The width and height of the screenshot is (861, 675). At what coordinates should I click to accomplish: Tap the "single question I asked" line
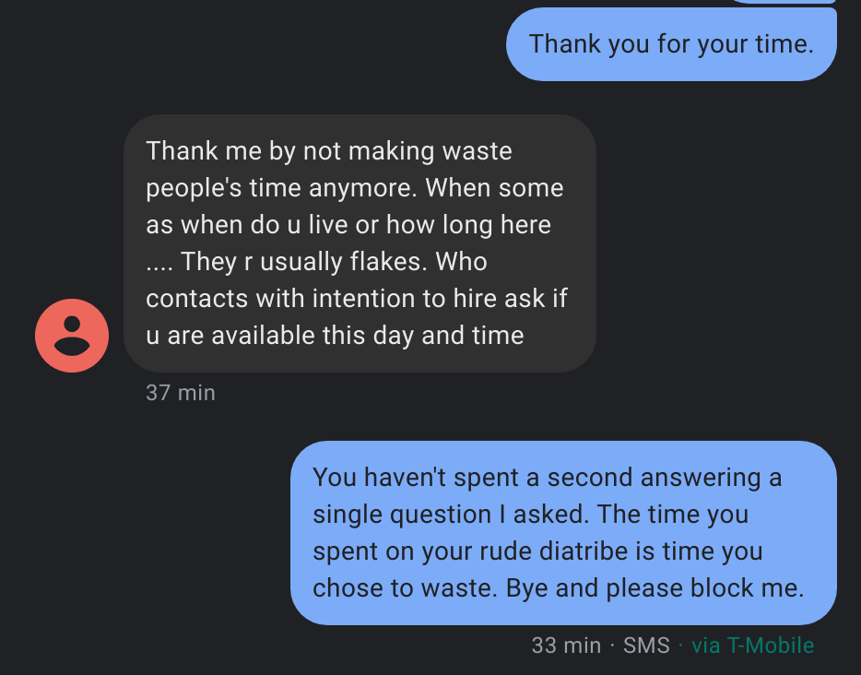450,515
